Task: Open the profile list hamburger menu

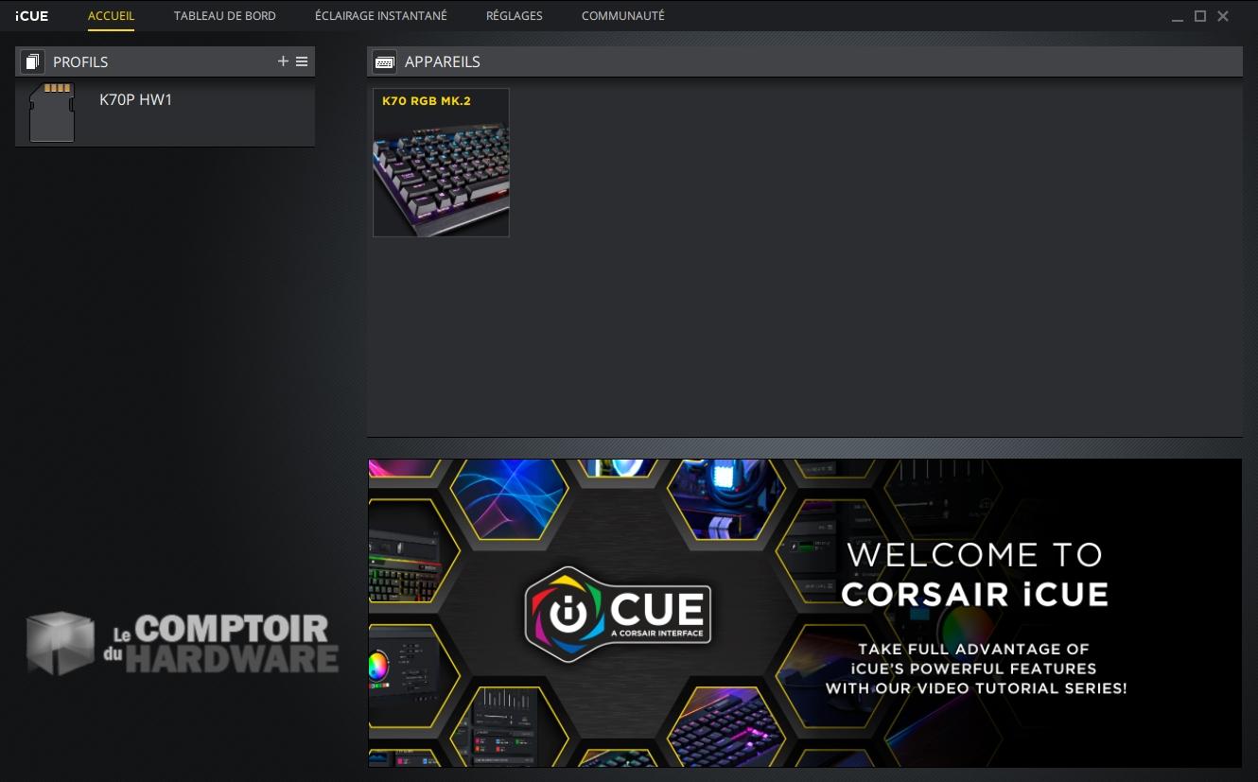Action: (x=302, y=61)
